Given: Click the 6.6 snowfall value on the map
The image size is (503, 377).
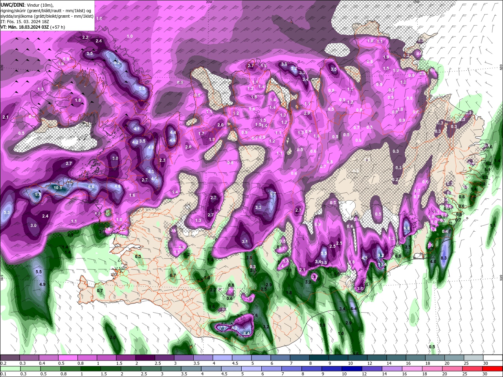Looking at the screenshot, I should [x=91, y=187].
